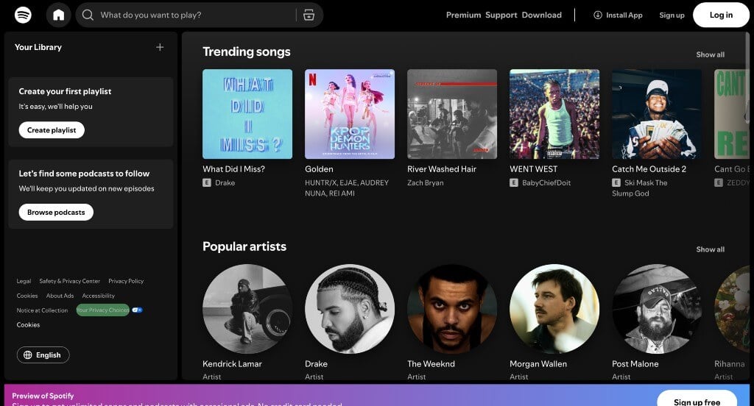
Task: Click Popular artists heading
Action: [x=244, y=246]
